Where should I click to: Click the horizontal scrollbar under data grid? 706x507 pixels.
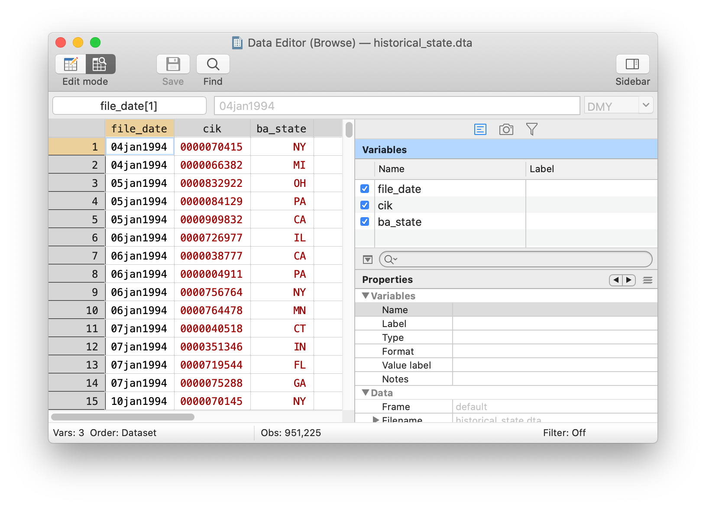(x=123, y=417)
